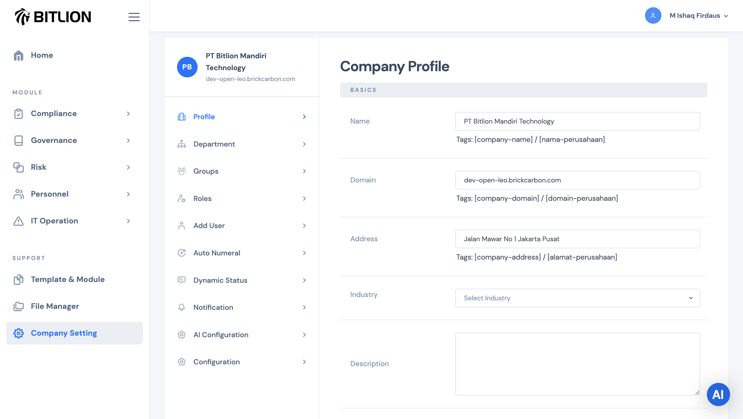Expand the Governance module chevron
This screenshot has width=743, height=419.
point(128,140)
